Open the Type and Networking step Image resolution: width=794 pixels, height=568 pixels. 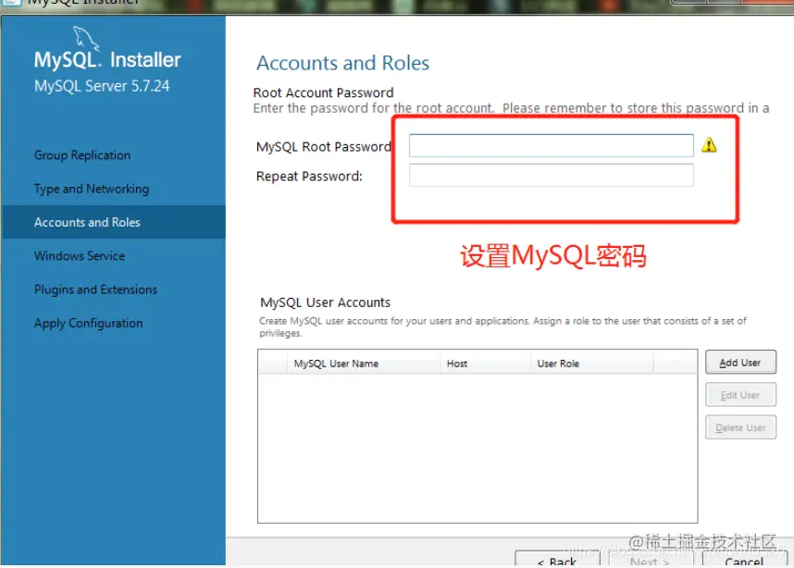coord(92,189)
